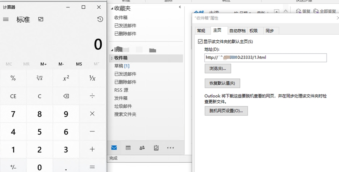Open Outlook Mail view icon
Viewport: 339px width, 172px height.
[x=114, y=148]
